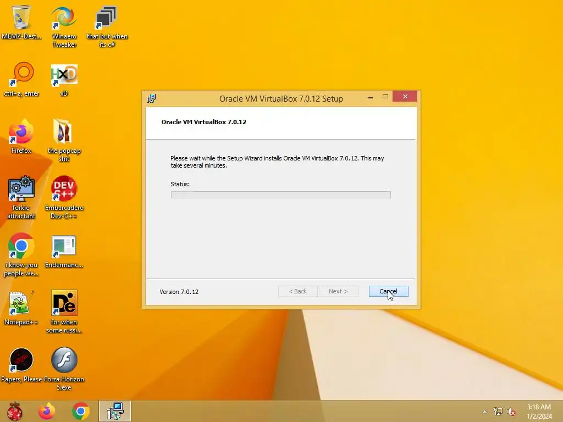Click the 'Please wait while the Setup Wizard' message
563x422 pixels.
277,162
